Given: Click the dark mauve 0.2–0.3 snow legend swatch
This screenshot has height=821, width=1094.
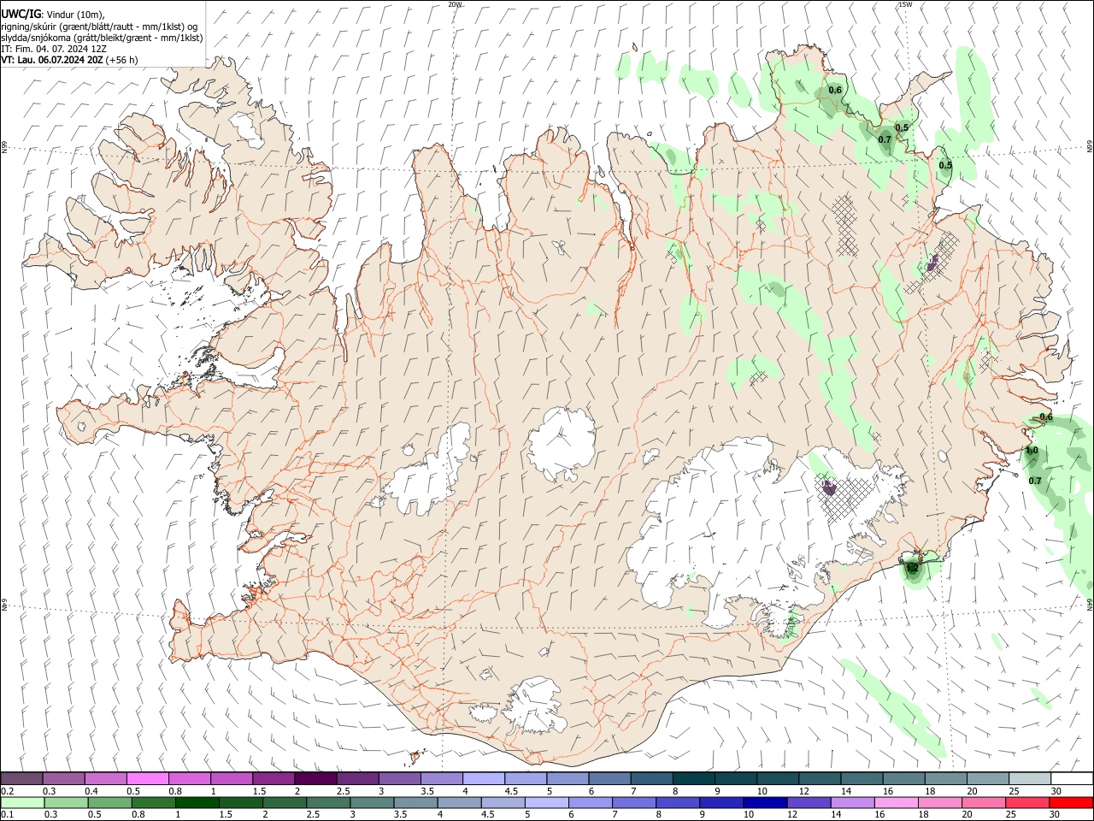Looking at the screenshot, I should [21, 778].
